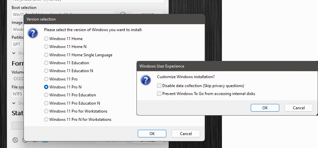Click the Version selection title bar
This screenshot has width=318, height=148.
[x=114, y=19]
